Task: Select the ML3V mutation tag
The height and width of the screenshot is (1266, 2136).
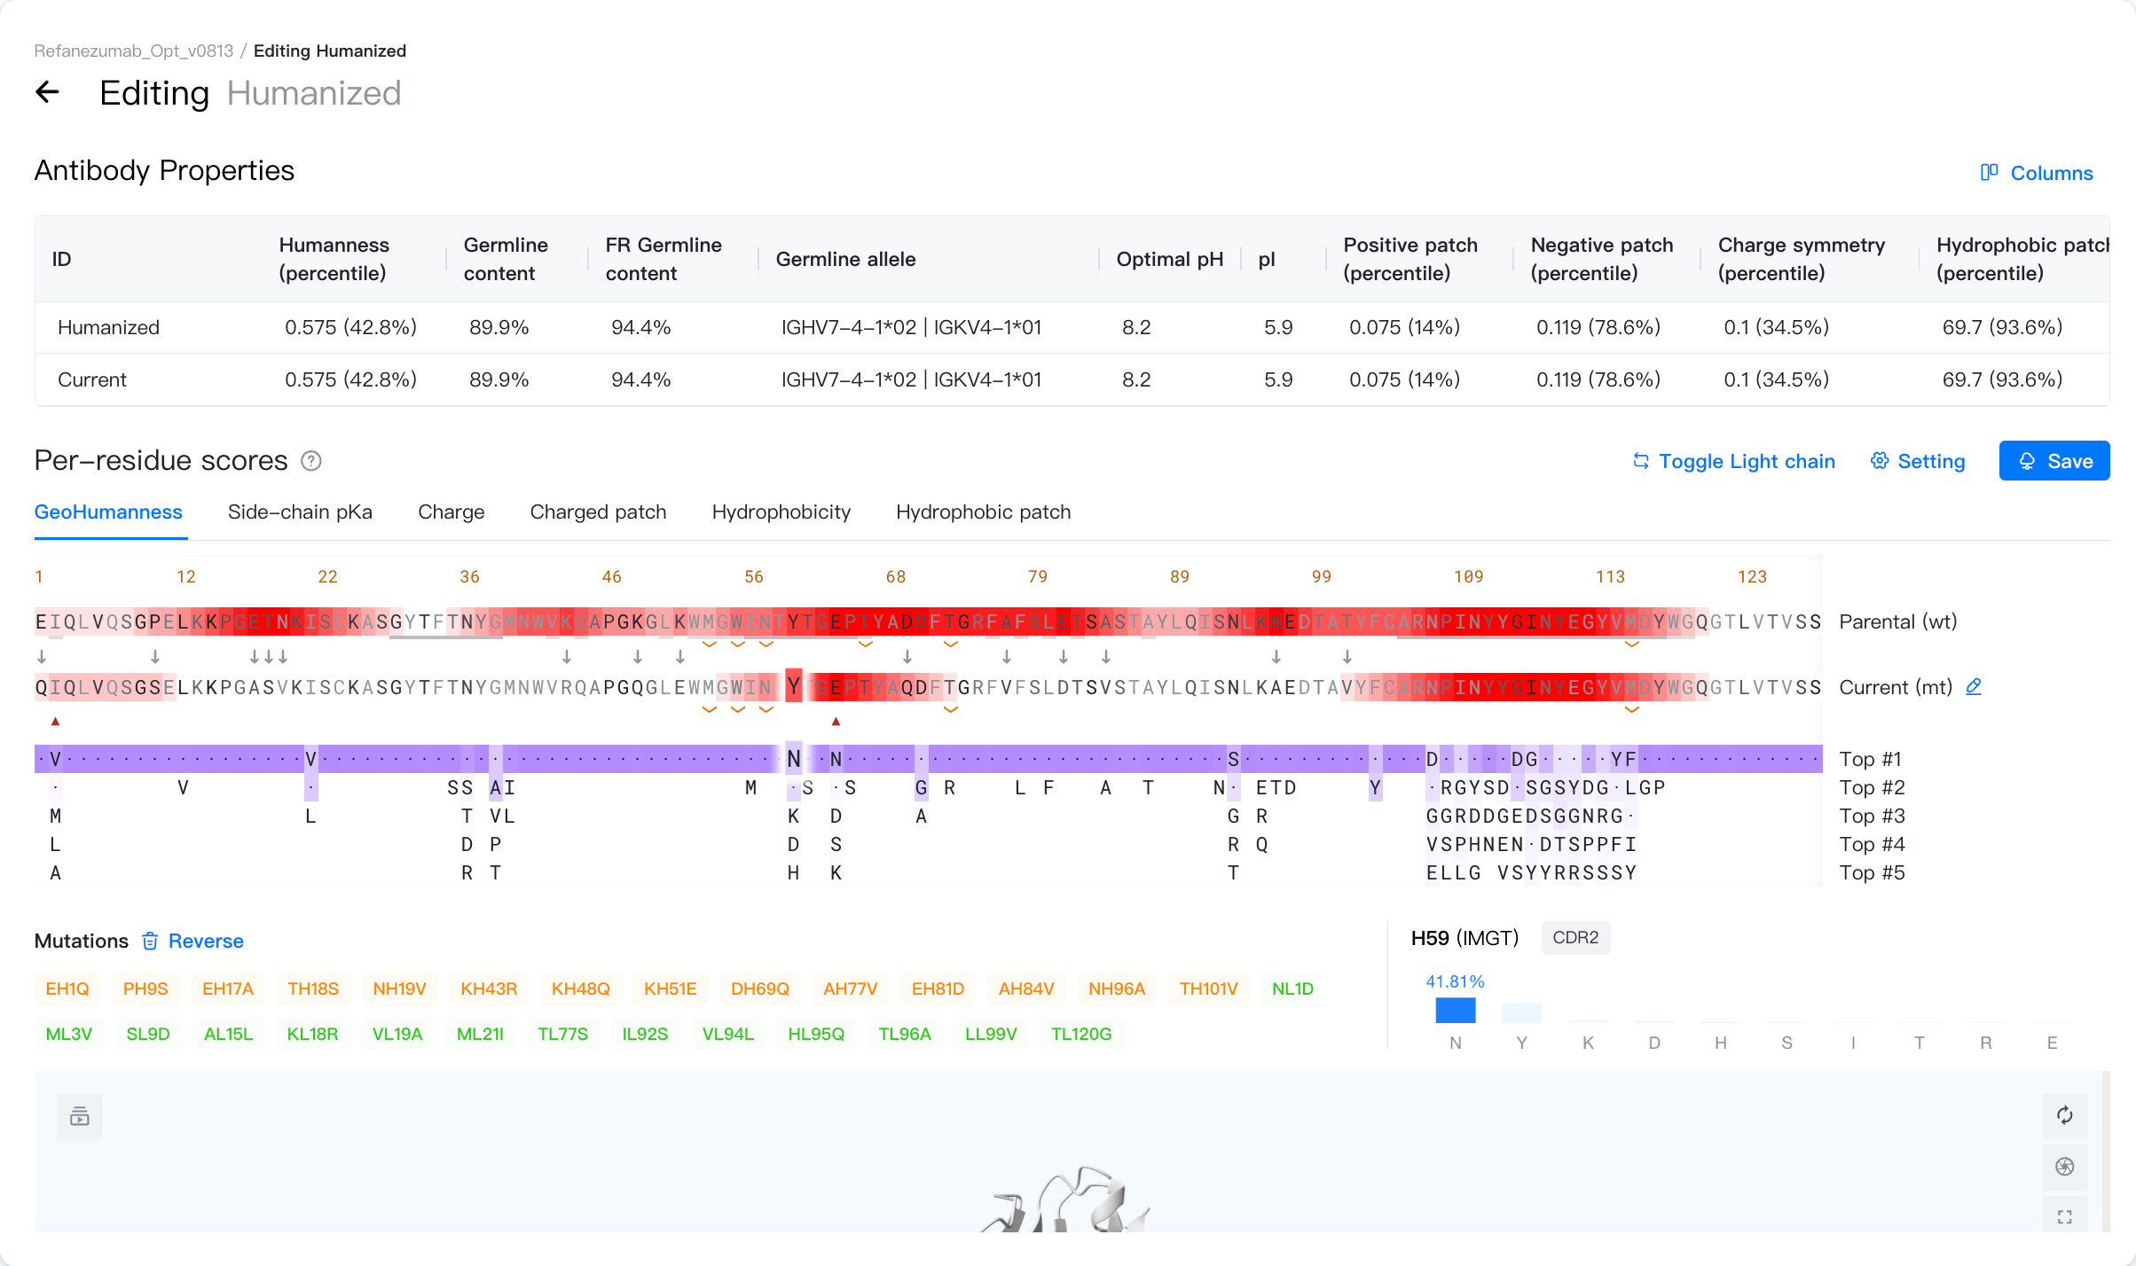Action: click(x=69, y=1034)
